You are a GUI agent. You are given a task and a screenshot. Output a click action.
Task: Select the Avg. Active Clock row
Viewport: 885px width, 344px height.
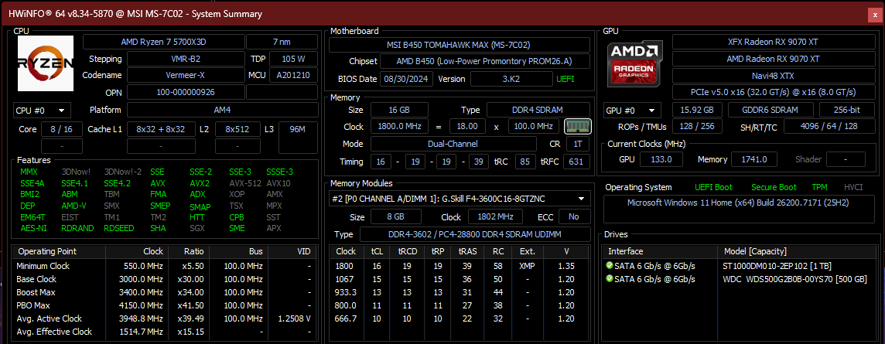click(164, 318)
